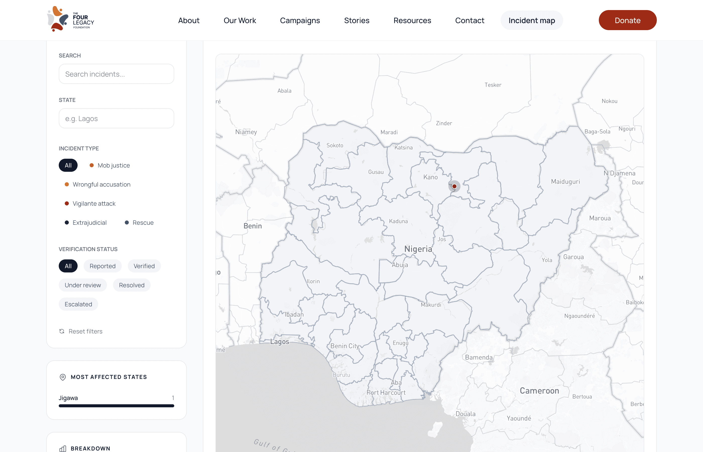Click the Garoua map label

click(573, 257)
